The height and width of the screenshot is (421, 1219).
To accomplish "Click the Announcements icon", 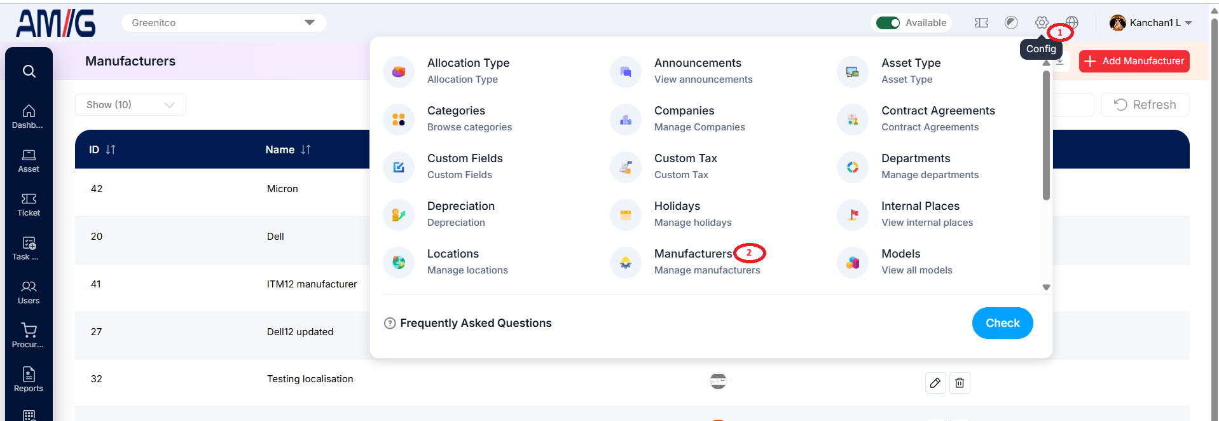I will pos(626,72).
